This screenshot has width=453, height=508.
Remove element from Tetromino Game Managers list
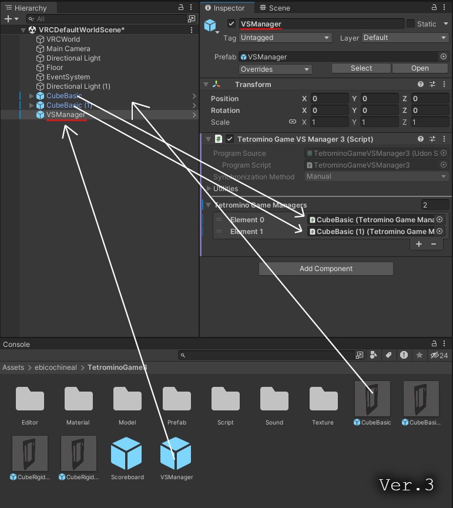click(x=434, y=244)
